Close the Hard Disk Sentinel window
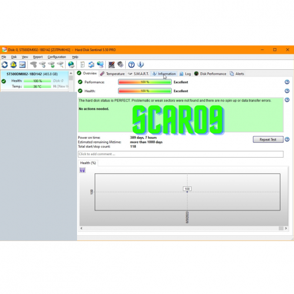Image resolution: width=294 pixels, height=294 pixels. tap(288, 50)
